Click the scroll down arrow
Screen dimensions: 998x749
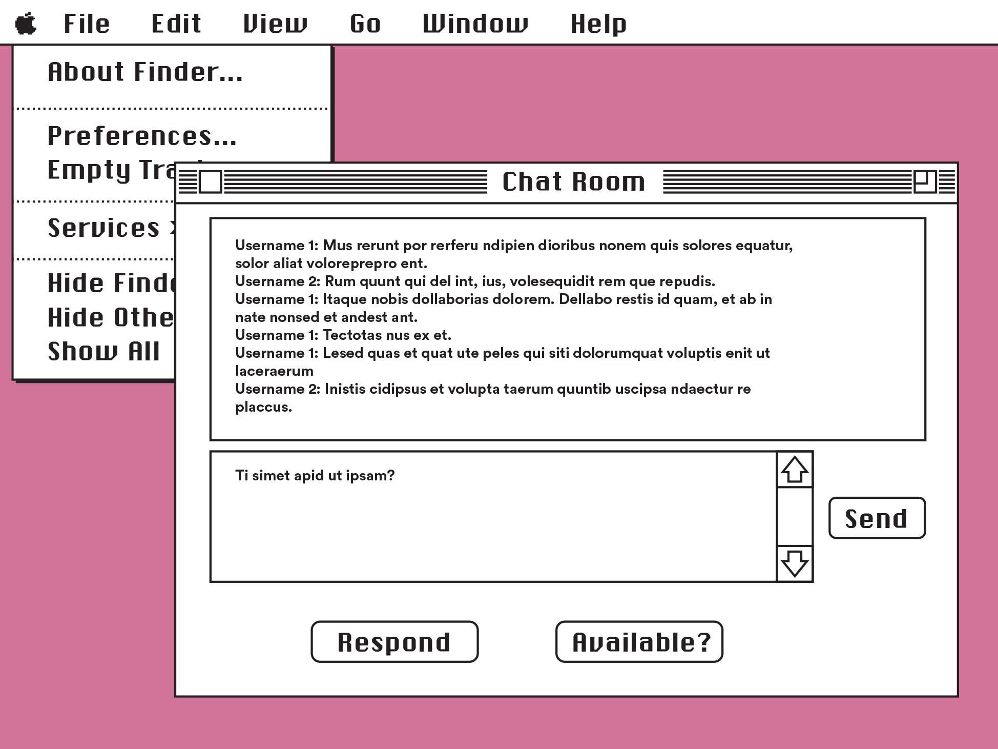pos(795,563)
